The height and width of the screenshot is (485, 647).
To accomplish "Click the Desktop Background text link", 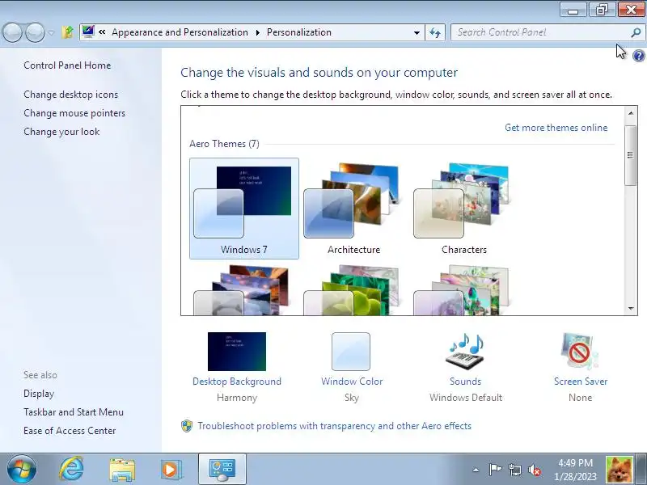I will click(237, 382).
